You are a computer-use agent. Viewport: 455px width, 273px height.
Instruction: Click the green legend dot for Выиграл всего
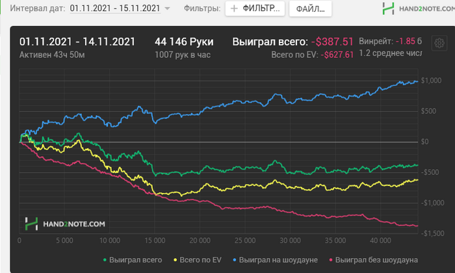[x=105, y=260]
